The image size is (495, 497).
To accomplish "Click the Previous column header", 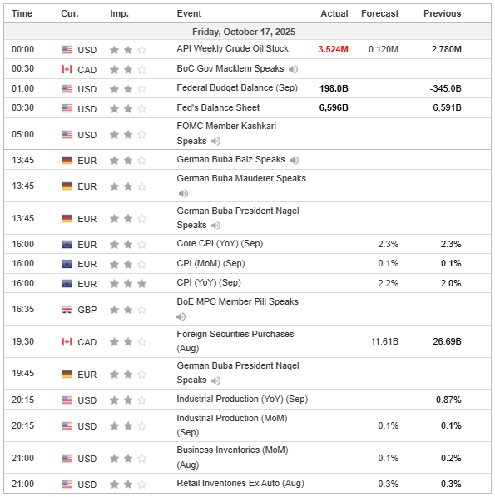I will [x=442, y=13].
